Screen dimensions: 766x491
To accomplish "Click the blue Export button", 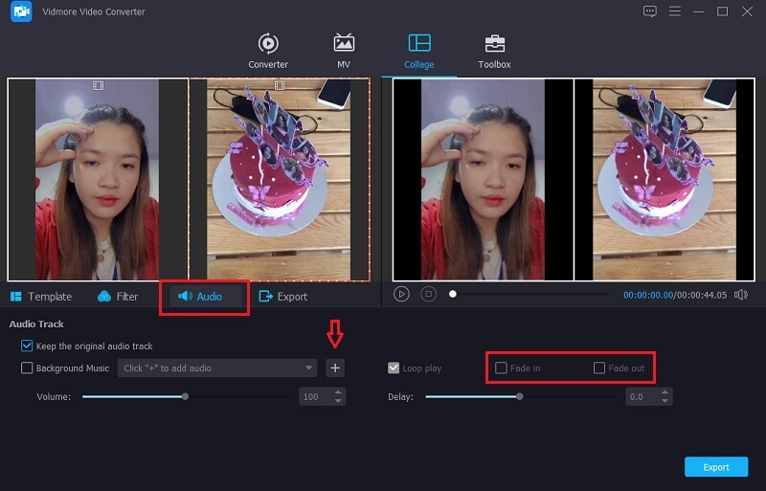I will pos(716,467).
